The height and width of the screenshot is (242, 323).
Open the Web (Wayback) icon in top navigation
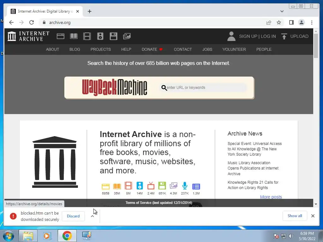(61, 36)
